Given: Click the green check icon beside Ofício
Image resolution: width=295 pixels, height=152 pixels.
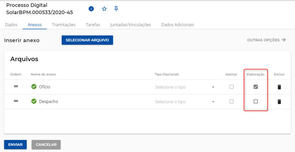Looking at the screenshot, I should (x=34, y=87).
